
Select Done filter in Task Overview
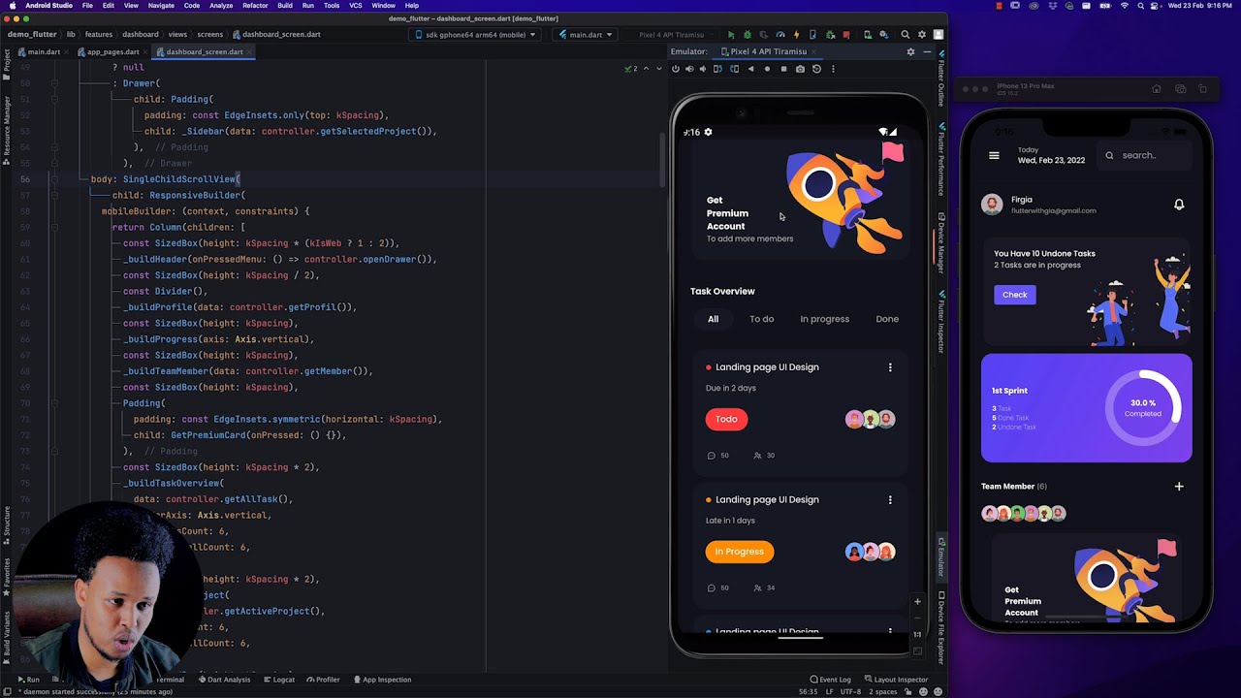[x=887, y=319]
